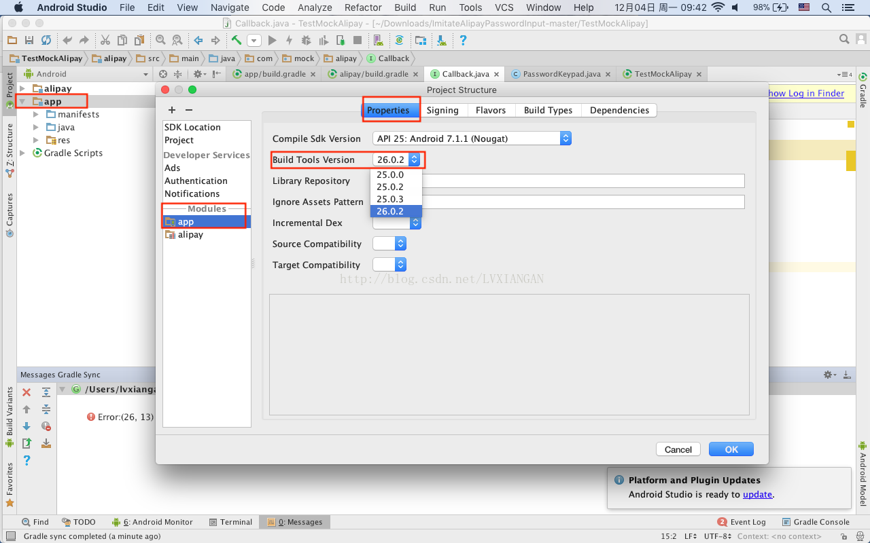The width and height of the screenshot is (870, 543).
Task: Click the red X in Messages panel
Action: (27, 392)
